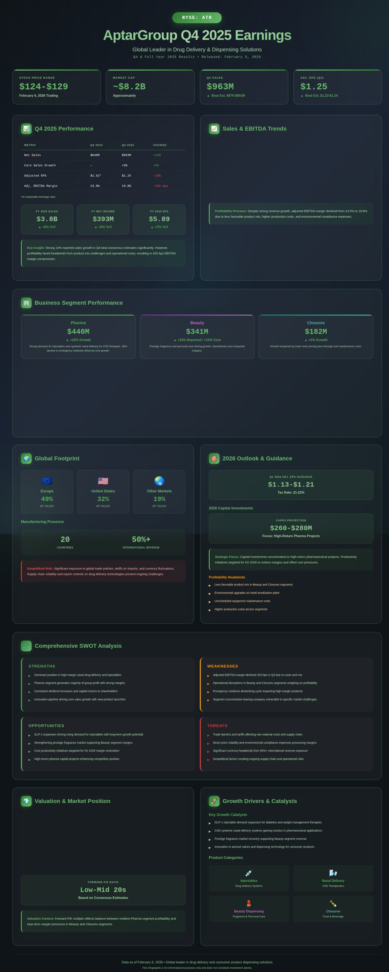The height and width of the screenshot is (972, 389).
Task: Click the Growth Drivers rocket icon
Action: click(x=214, y=801)
